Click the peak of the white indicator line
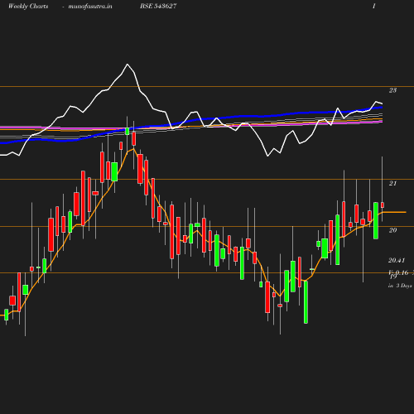Viewport: 414px width, 414px height. click(128, 65)
